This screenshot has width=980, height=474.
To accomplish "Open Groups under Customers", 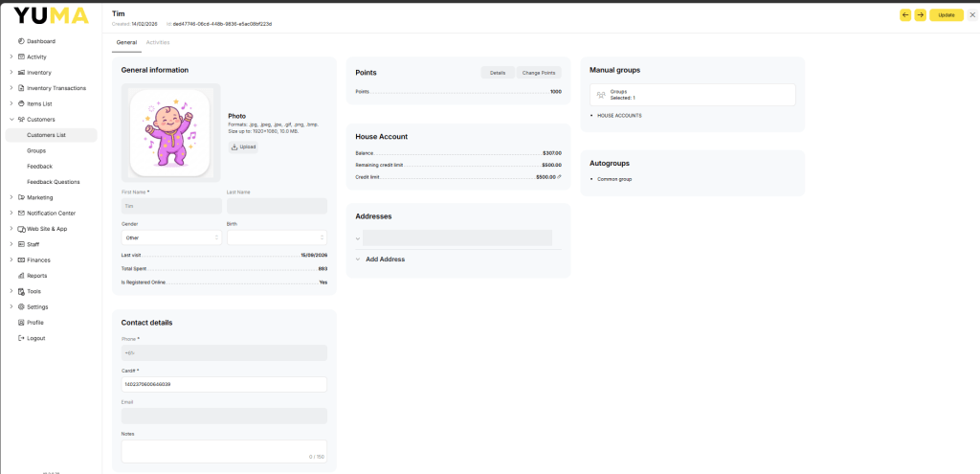I will tap(36, 150).
